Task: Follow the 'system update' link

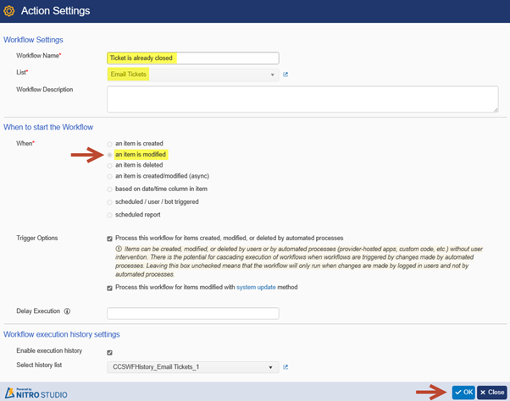Action: click(256, 287)
